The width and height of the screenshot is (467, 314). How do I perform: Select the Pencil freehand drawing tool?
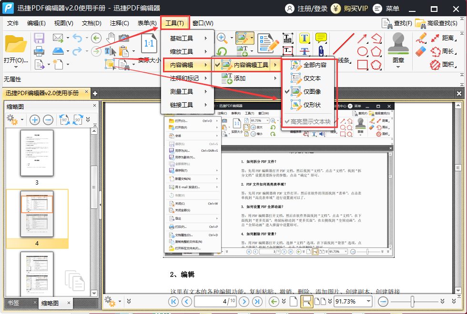(421, 38)
